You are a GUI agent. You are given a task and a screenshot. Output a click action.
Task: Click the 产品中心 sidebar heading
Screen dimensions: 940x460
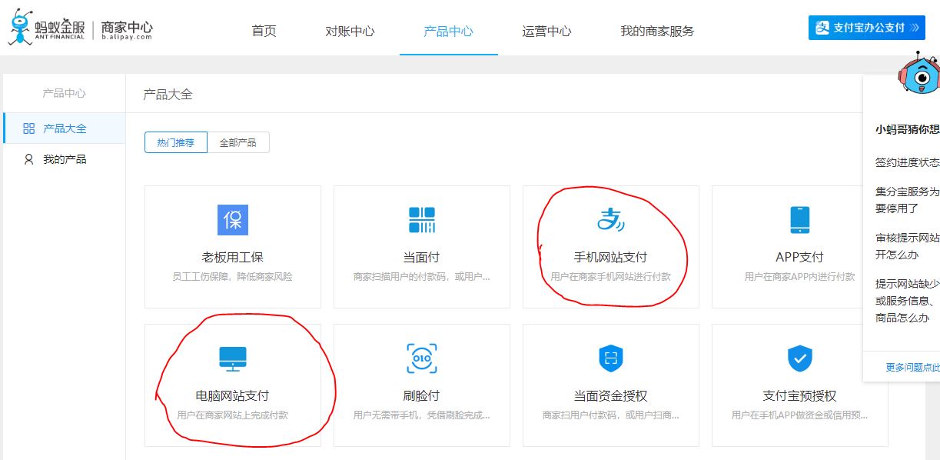pos(64,93)
